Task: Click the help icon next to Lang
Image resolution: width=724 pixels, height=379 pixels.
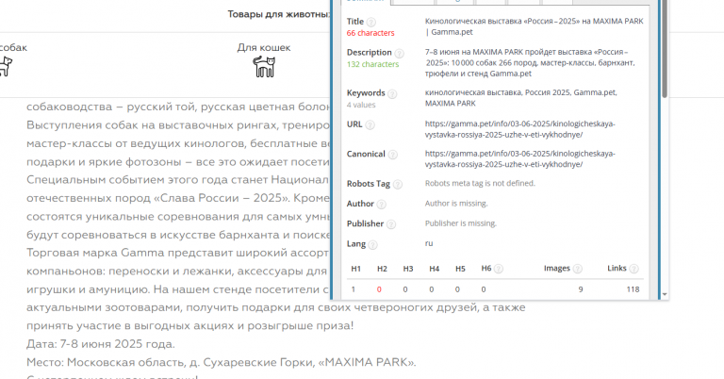Action: [x=372, y=245]
